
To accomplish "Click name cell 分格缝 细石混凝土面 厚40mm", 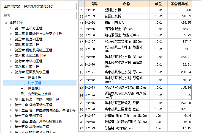I will click(127, 116).
